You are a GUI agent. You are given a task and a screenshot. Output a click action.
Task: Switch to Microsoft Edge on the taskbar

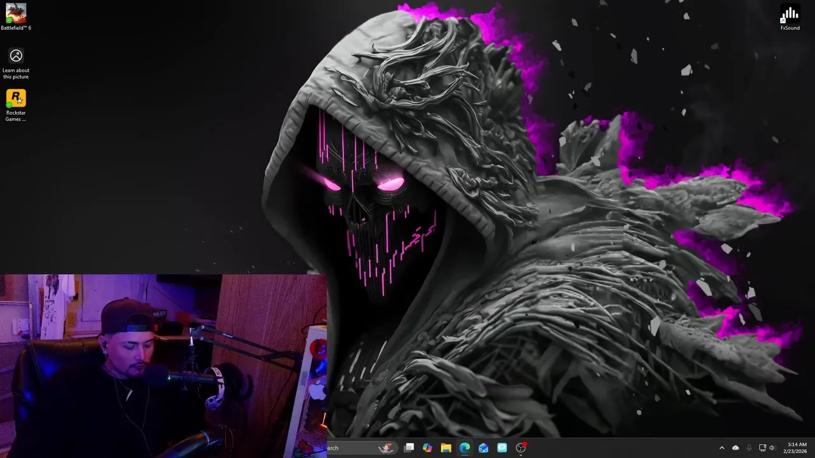click(465, 448)
